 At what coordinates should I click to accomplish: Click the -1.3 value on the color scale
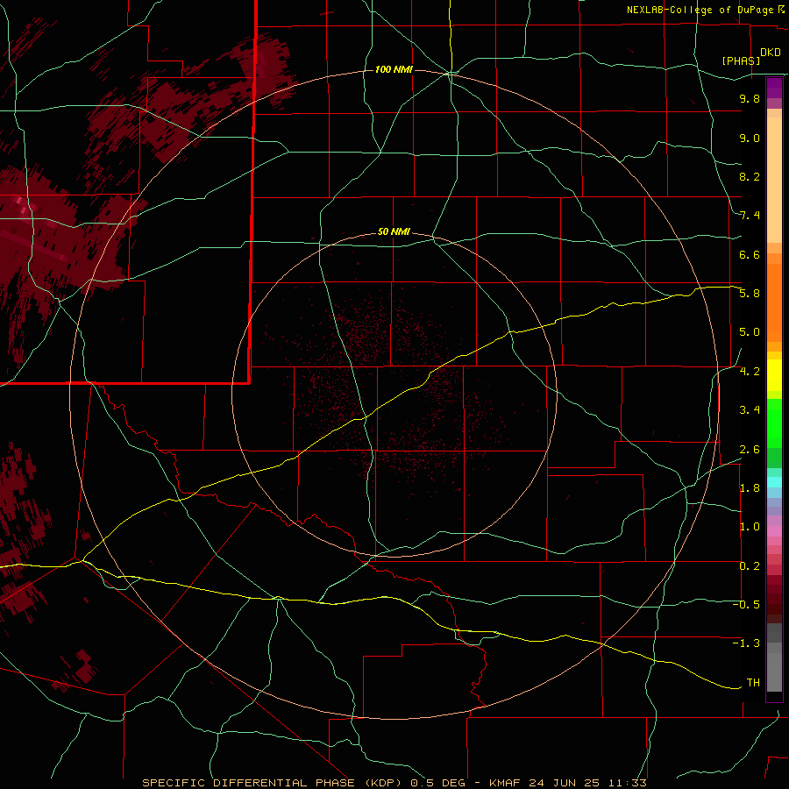tap(746, 643)
